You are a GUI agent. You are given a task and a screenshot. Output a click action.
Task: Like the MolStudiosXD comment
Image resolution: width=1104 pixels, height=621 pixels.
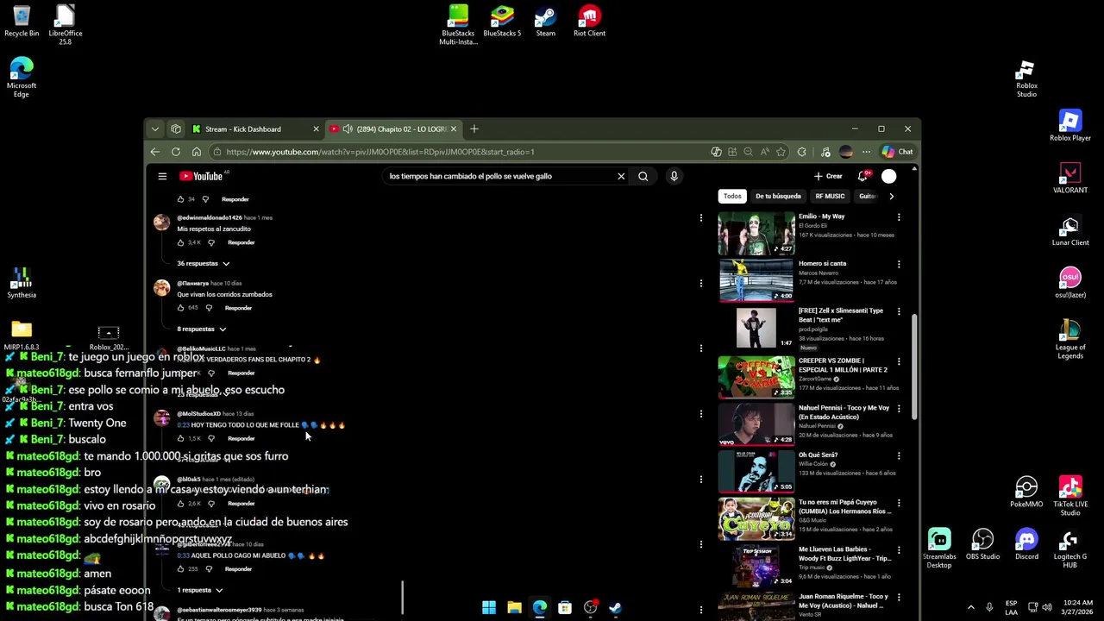tap(181, 438)
